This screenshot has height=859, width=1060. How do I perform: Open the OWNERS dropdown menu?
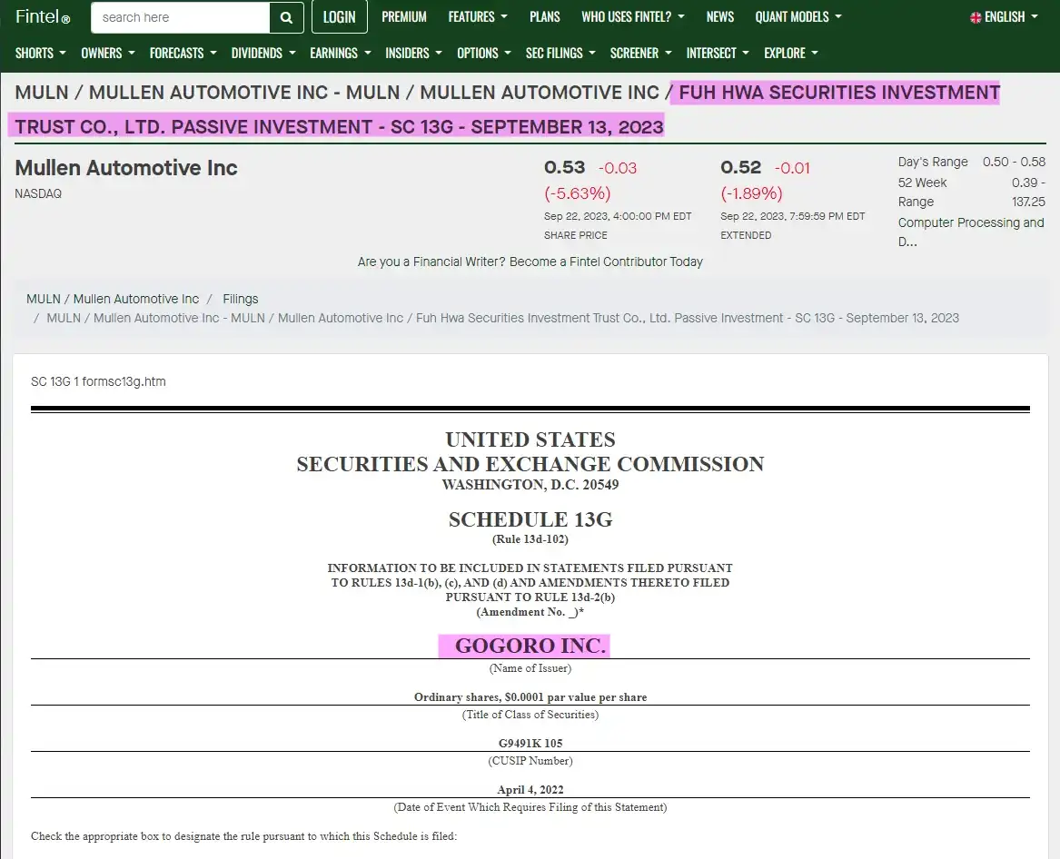tap(108, 53)
